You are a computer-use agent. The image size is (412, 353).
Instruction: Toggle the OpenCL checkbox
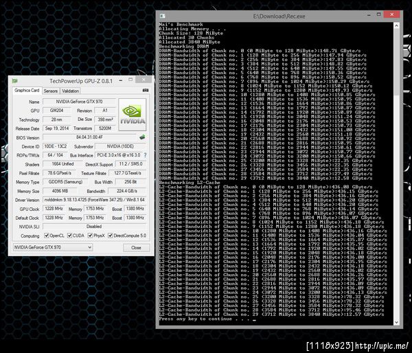point(47,236)
